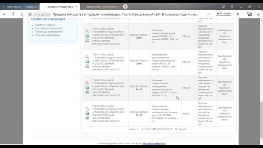Viewport: 263px width, 148px height.
Task: Go to previous page via Назад
Action: click(132, 129)
